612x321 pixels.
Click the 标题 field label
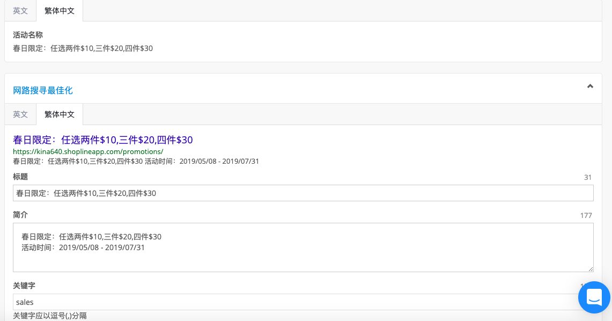[x=20, y=177]
